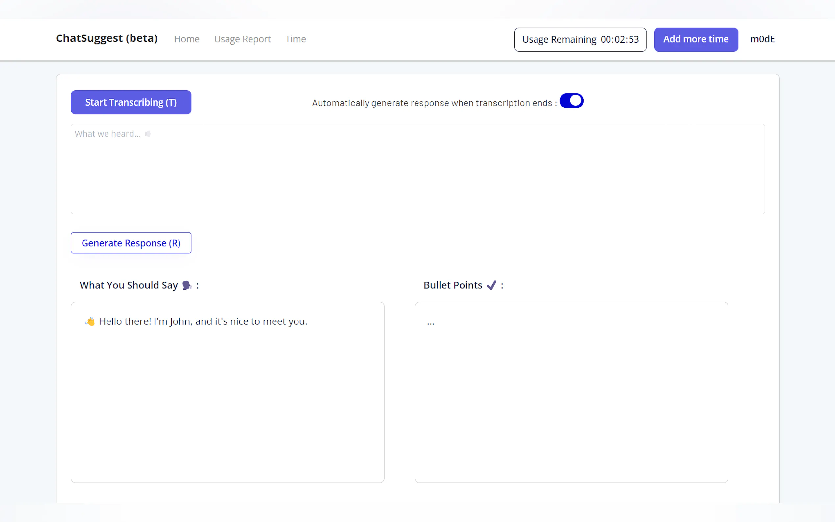Click the checkmark icon next to Bullet Points
The width and height of the screenshot is (835, 522).
click(491, 285)
